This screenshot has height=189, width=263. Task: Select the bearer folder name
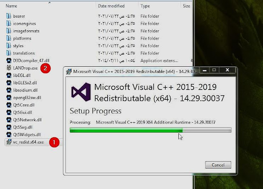click(x=19, y=16)
